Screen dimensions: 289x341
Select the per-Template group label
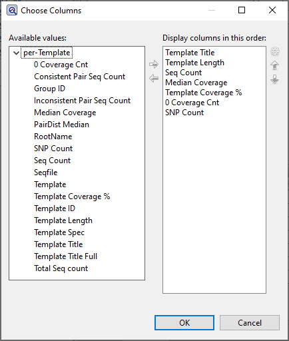click(x=47, y=53)
